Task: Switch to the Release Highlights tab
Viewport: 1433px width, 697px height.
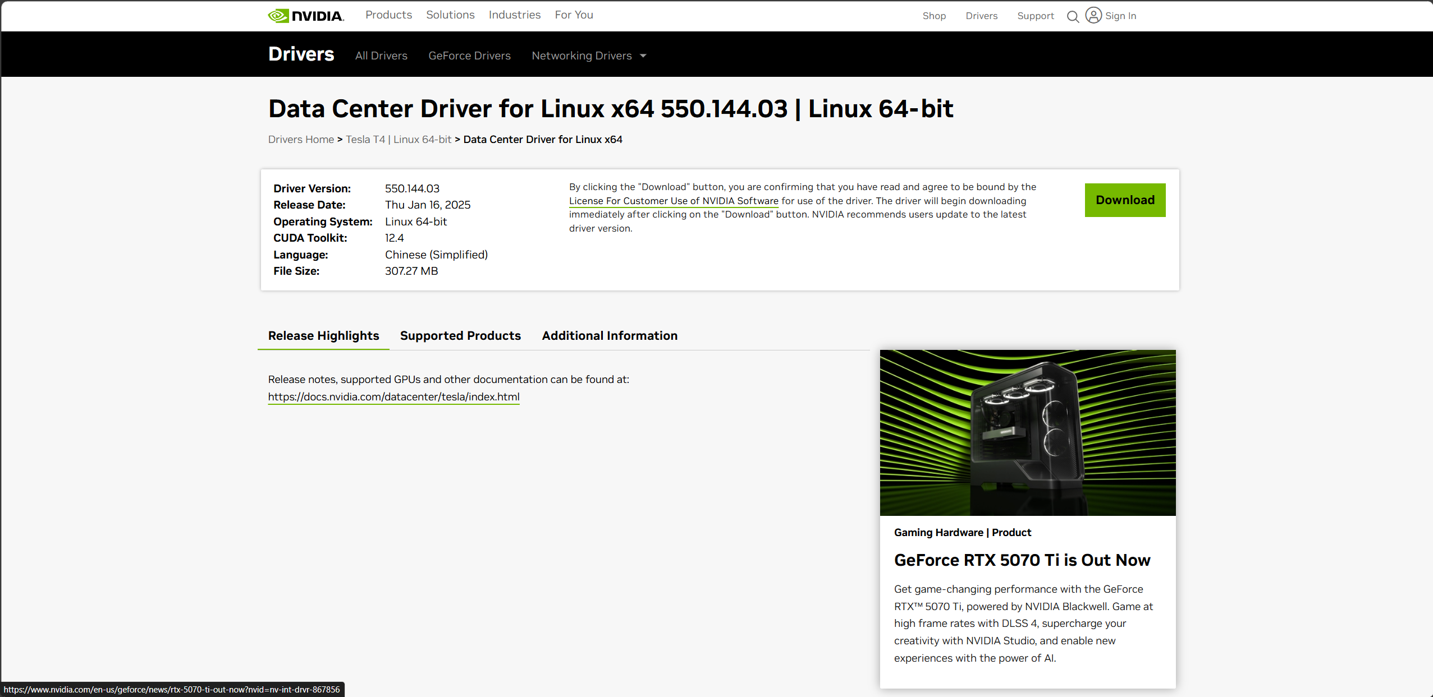Action: (323, 335)
